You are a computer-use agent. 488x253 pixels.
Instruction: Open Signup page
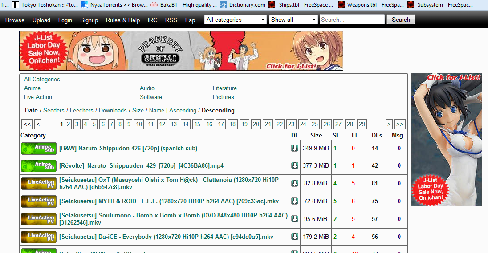89,20
